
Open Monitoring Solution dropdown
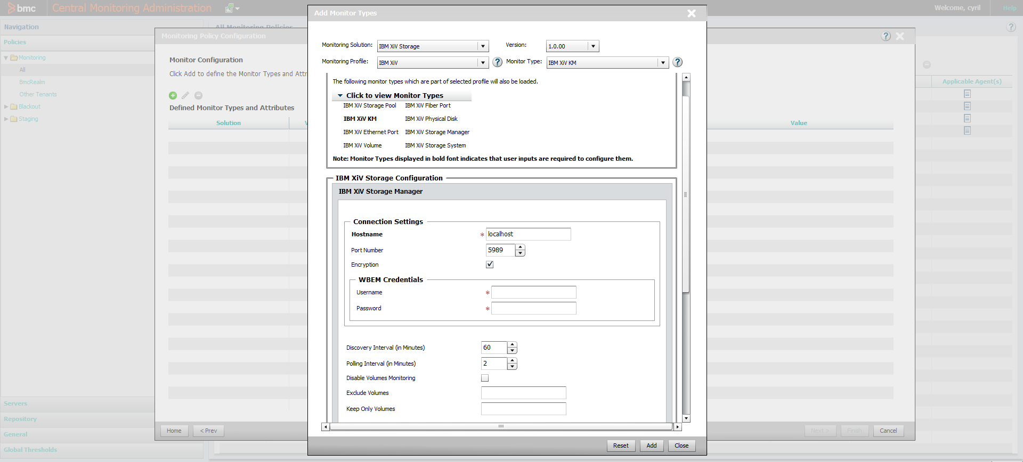(x=483, y=46)
